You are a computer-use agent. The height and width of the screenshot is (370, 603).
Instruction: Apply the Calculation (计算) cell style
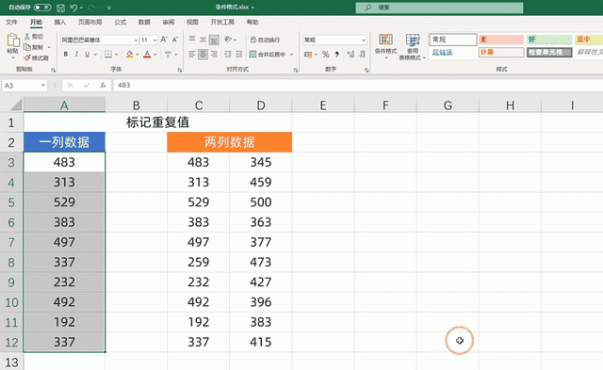tap(501, 52)
